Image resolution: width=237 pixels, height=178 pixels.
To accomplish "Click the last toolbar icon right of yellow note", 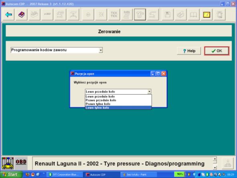I will [x=219, y=15].
